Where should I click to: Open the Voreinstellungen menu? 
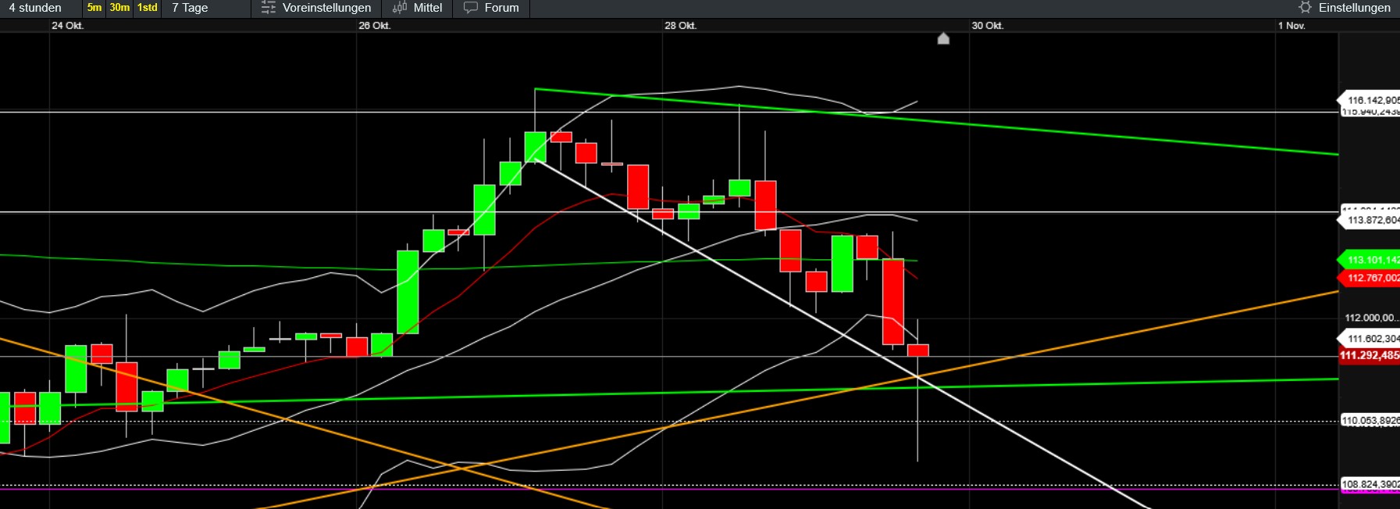pos(326,8)
